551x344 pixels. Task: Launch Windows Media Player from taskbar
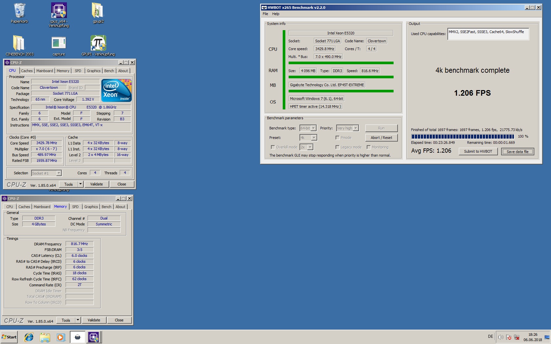click(x=60, y=337)
